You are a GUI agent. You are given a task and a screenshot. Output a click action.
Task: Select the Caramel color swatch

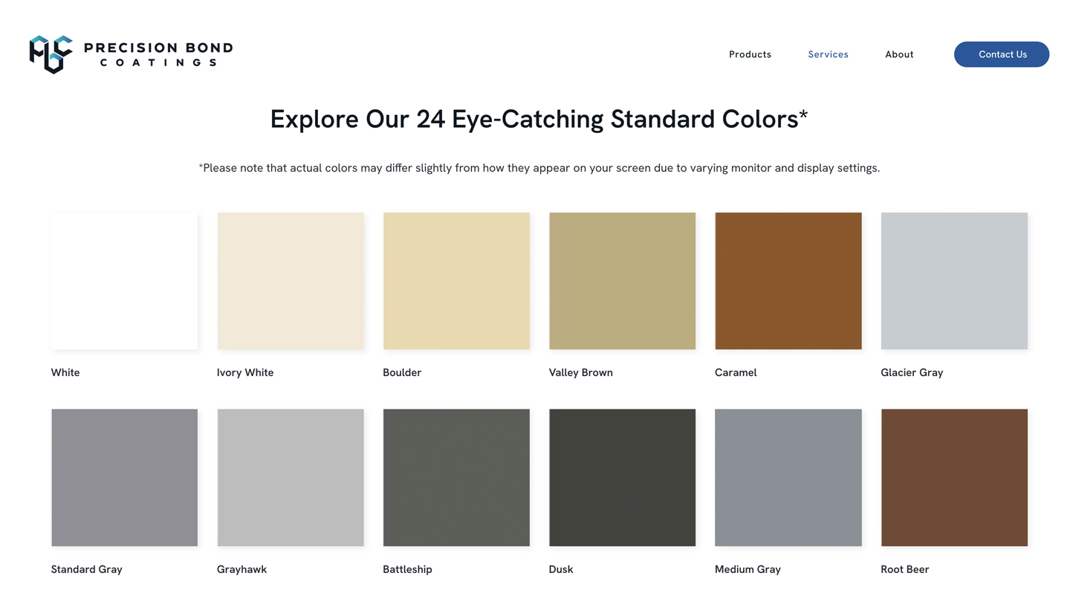click(788, 281)
